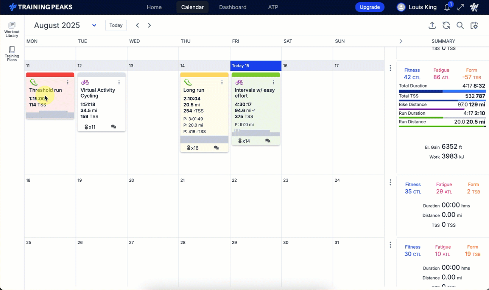Open the Intervals w/ easy effort workout
Viewport: 489px width, 290px height.
(255, 93)
